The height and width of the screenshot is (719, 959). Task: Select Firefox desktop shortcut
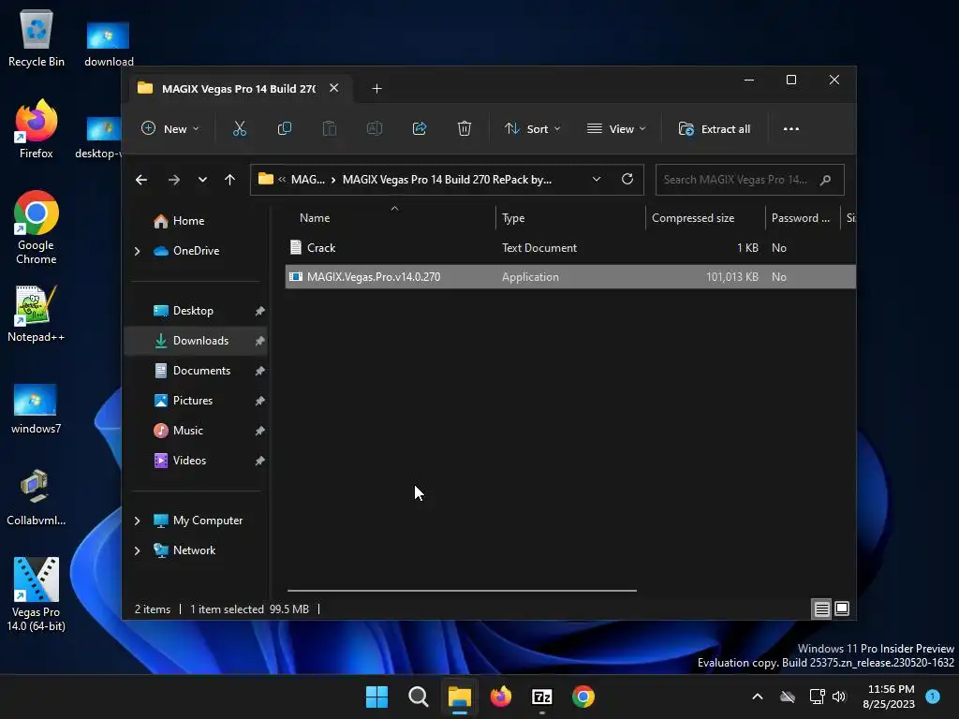click(37, 129)
